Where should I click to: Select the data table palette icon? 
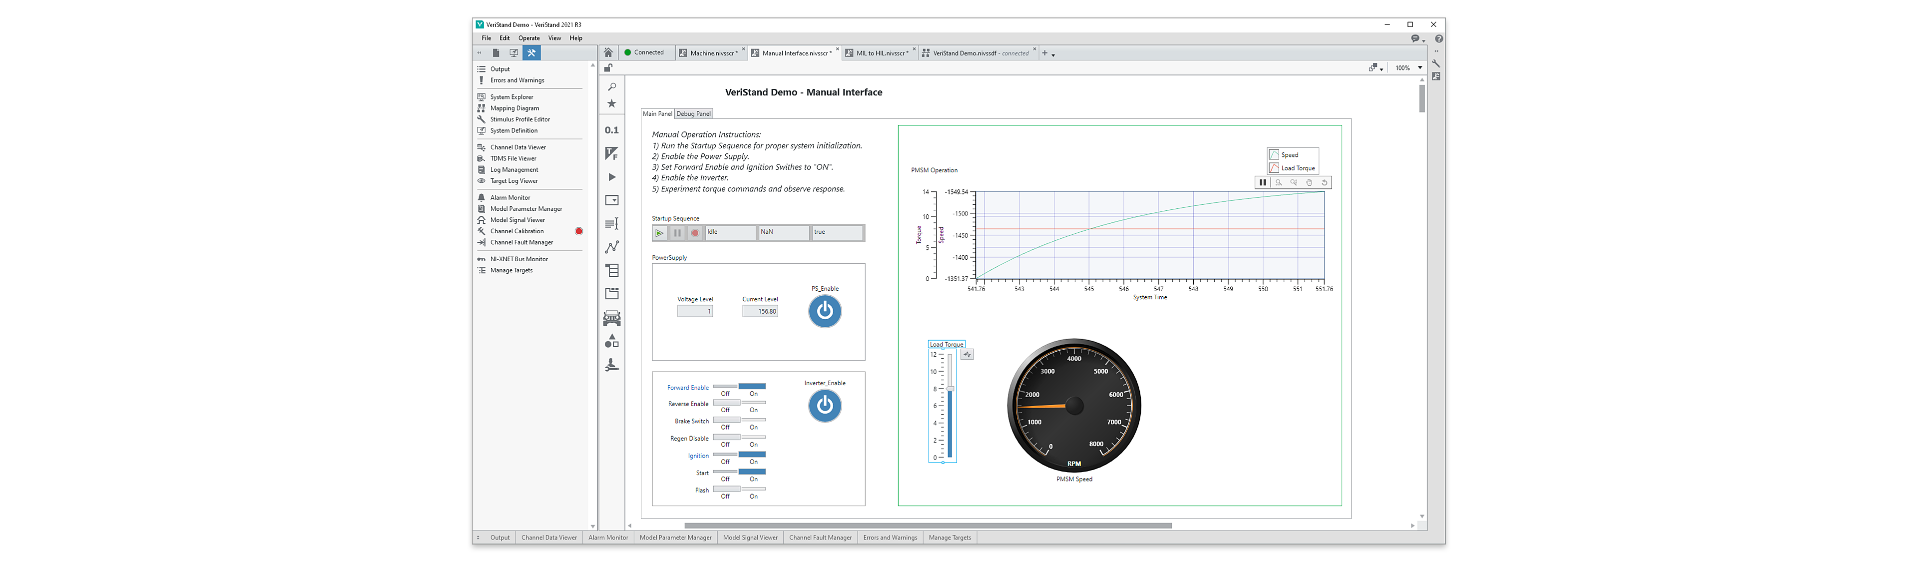point(612,270)
